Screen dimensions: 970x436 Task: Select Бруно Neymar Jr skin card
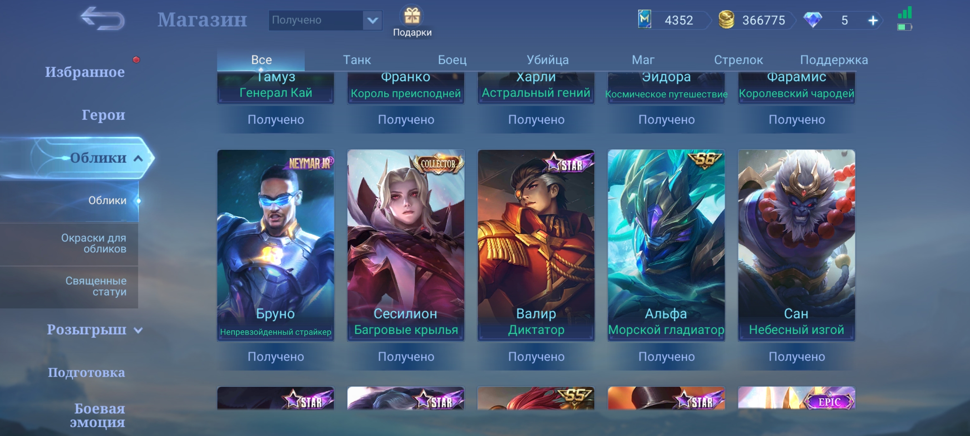[276, 245]
